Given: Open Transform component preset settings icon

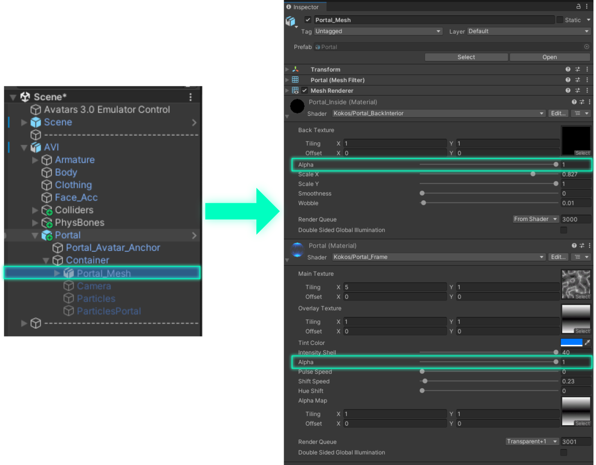Looking at the screenshot, I should (x=578, y=69).
